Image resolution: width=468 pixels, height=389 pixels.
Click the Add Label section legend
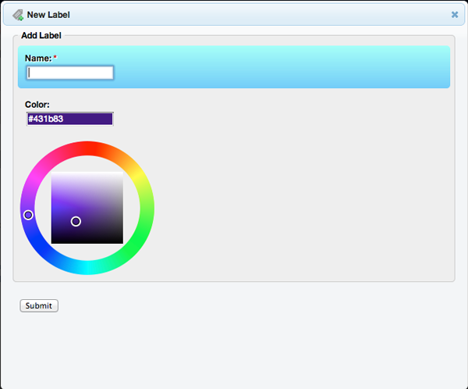click(41, 36)
